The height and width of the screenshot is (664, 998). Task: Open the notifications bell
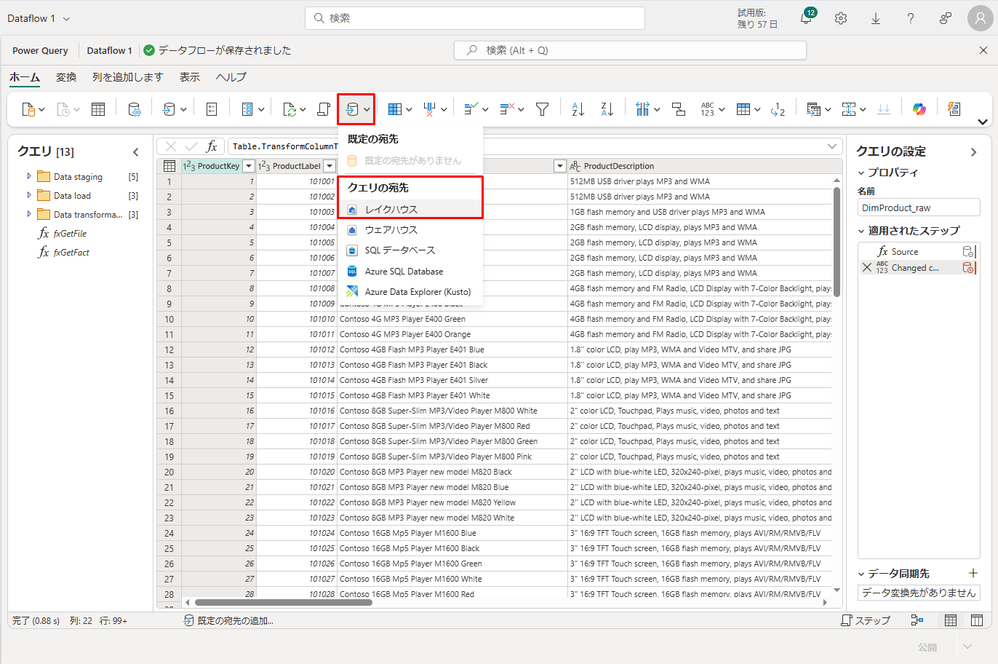[806, 19]
